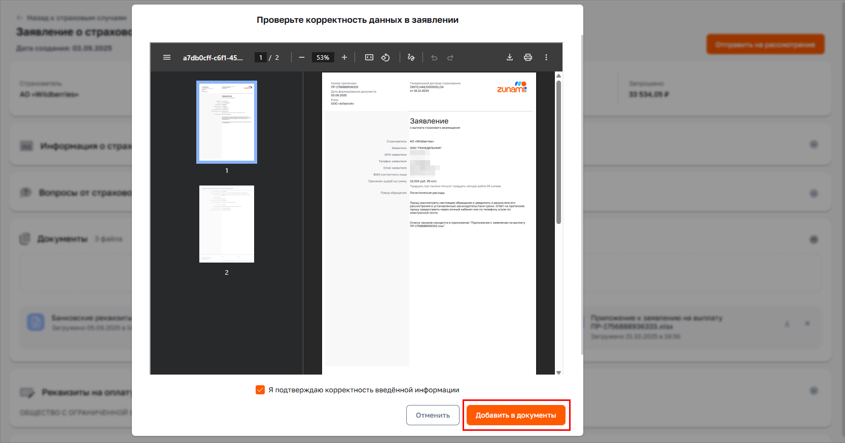
Task: Open page 2 thumbnail
Action: pos(227,224)
